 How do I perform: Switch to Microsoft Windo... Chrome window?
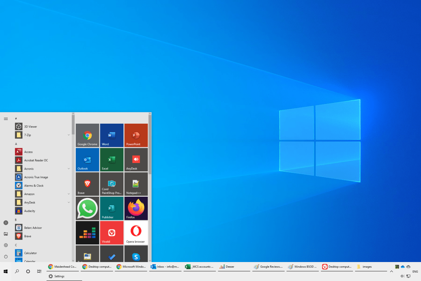tap(131, 267)
